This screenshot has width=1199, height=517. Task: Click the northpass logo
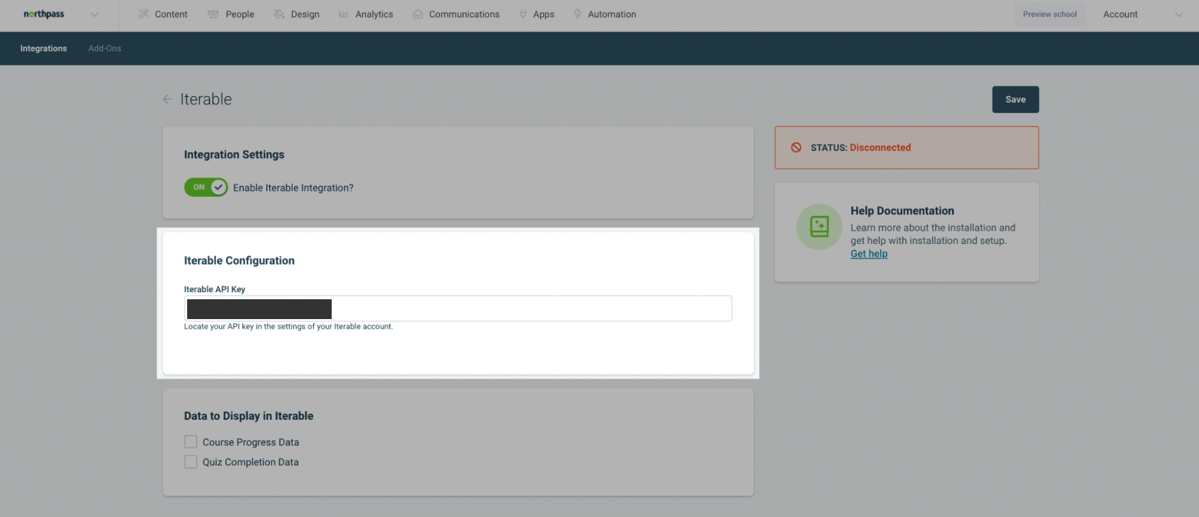[44, 14]
